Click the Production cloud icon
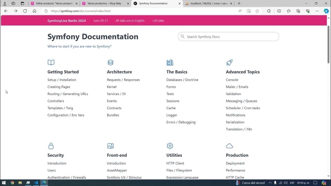The width and height of the screenshot is (331, 186). (229, 146)
